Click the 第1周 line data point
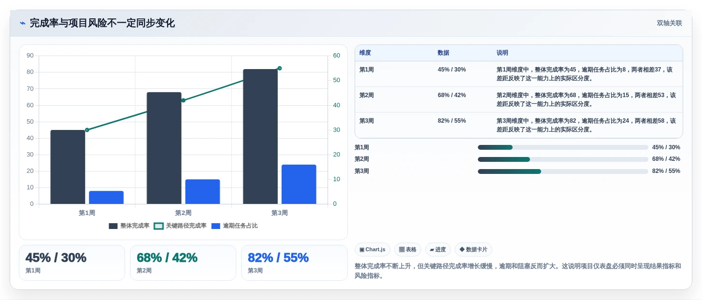The image size is (702, 300). [x=87, y=130]
